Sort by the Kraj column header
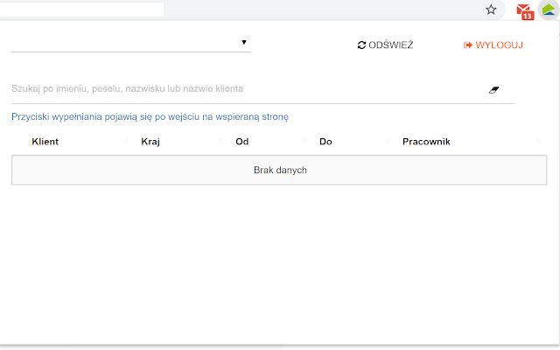This screenshot has width=560, height=350. [150, 142]
